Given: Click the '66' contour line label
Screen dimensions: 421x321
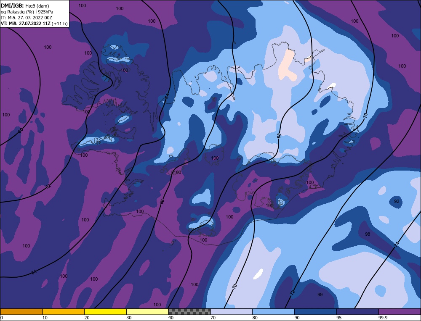Looking at the screenshot, I should tap(162, 202).
